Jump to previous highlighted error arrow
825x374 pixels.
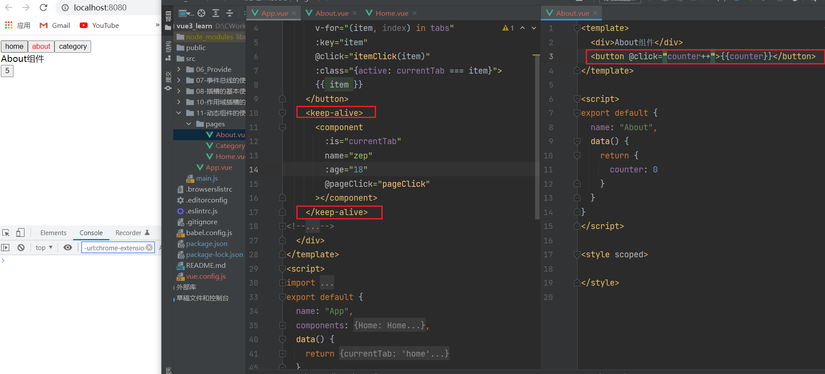click(x=522, y=28)
